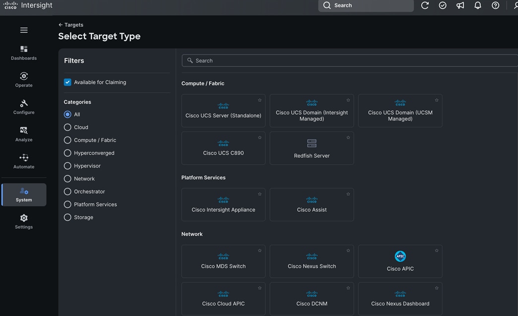Favorite the Cisco DCNM star
The image size is (518, 316).
tap(348, 288)
